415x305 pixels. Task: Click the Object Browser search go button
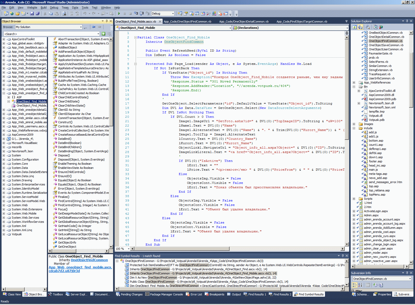(x=103, y=34)
